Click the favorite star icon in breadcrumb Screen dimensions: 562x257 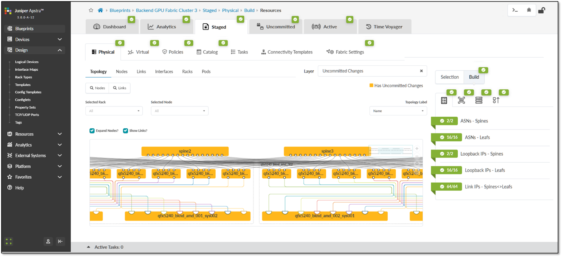click(91, 10)
